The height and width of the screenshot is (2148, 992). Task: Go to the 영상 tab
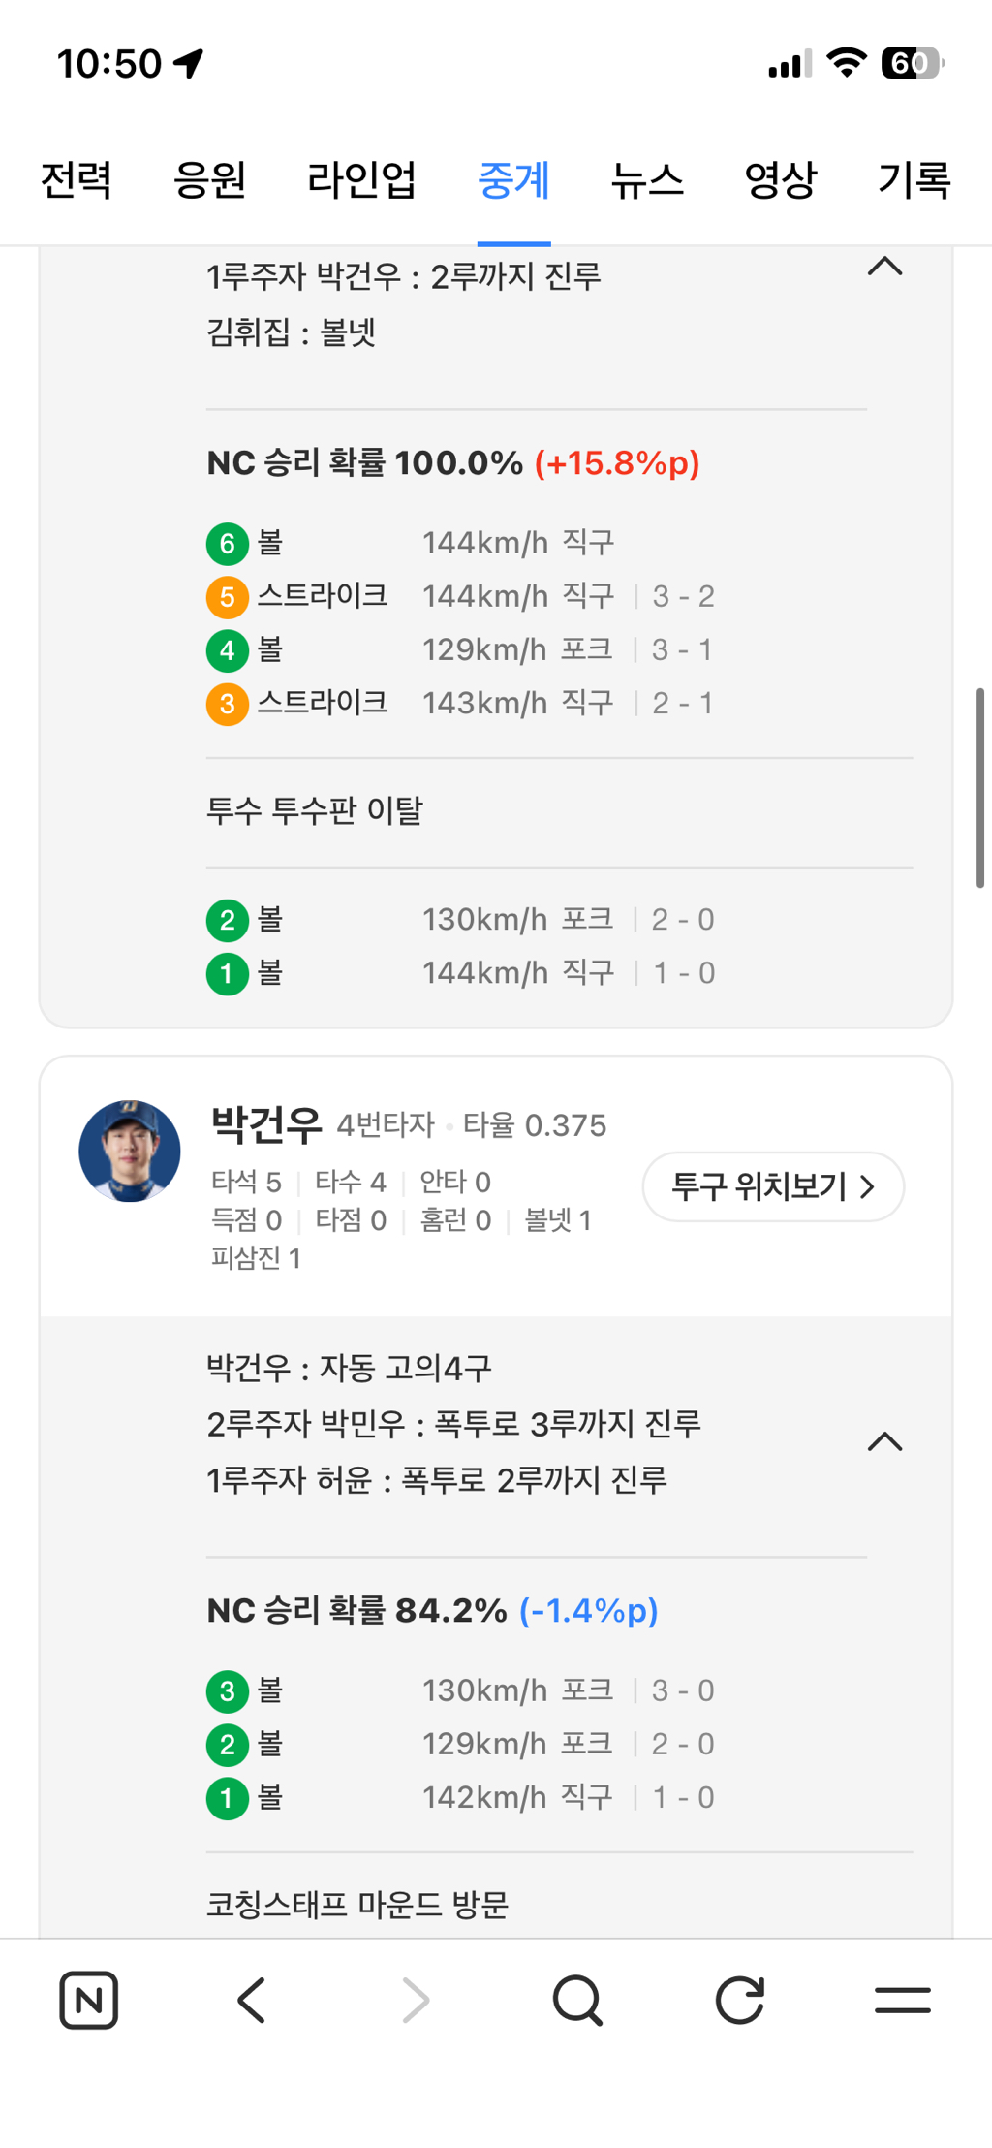pos(780,180)
